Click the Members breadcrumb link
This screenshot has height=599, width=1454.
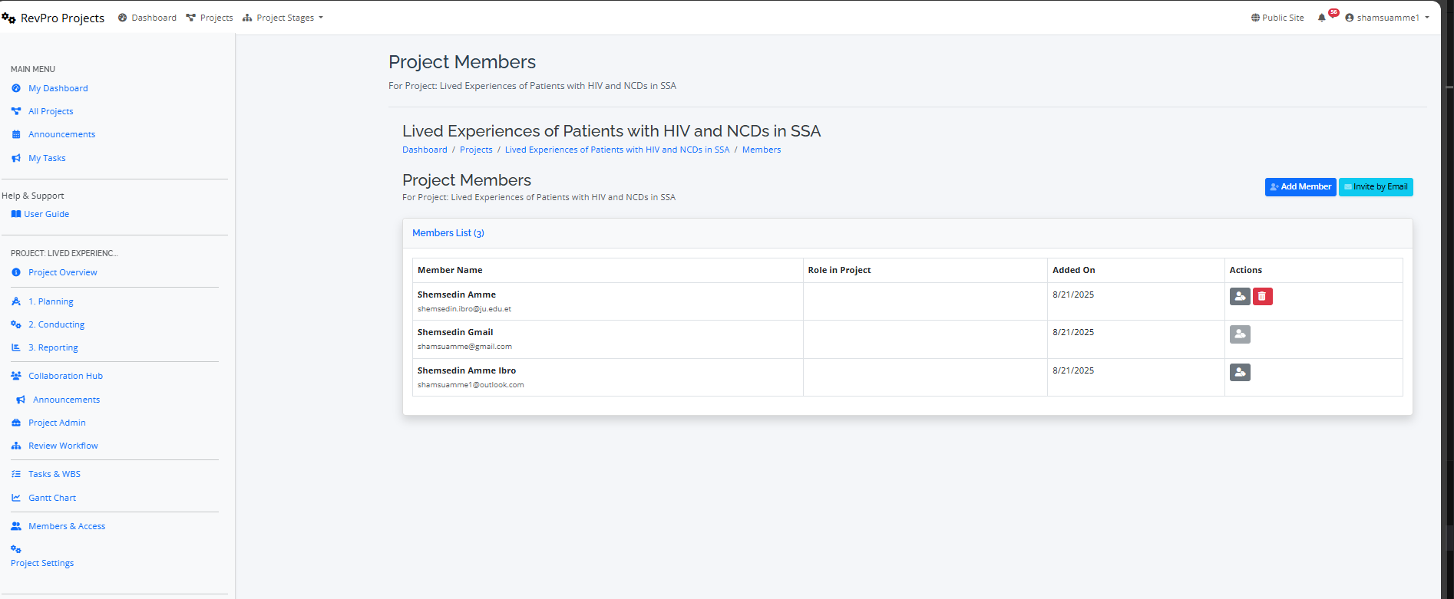tap(762, 150)
